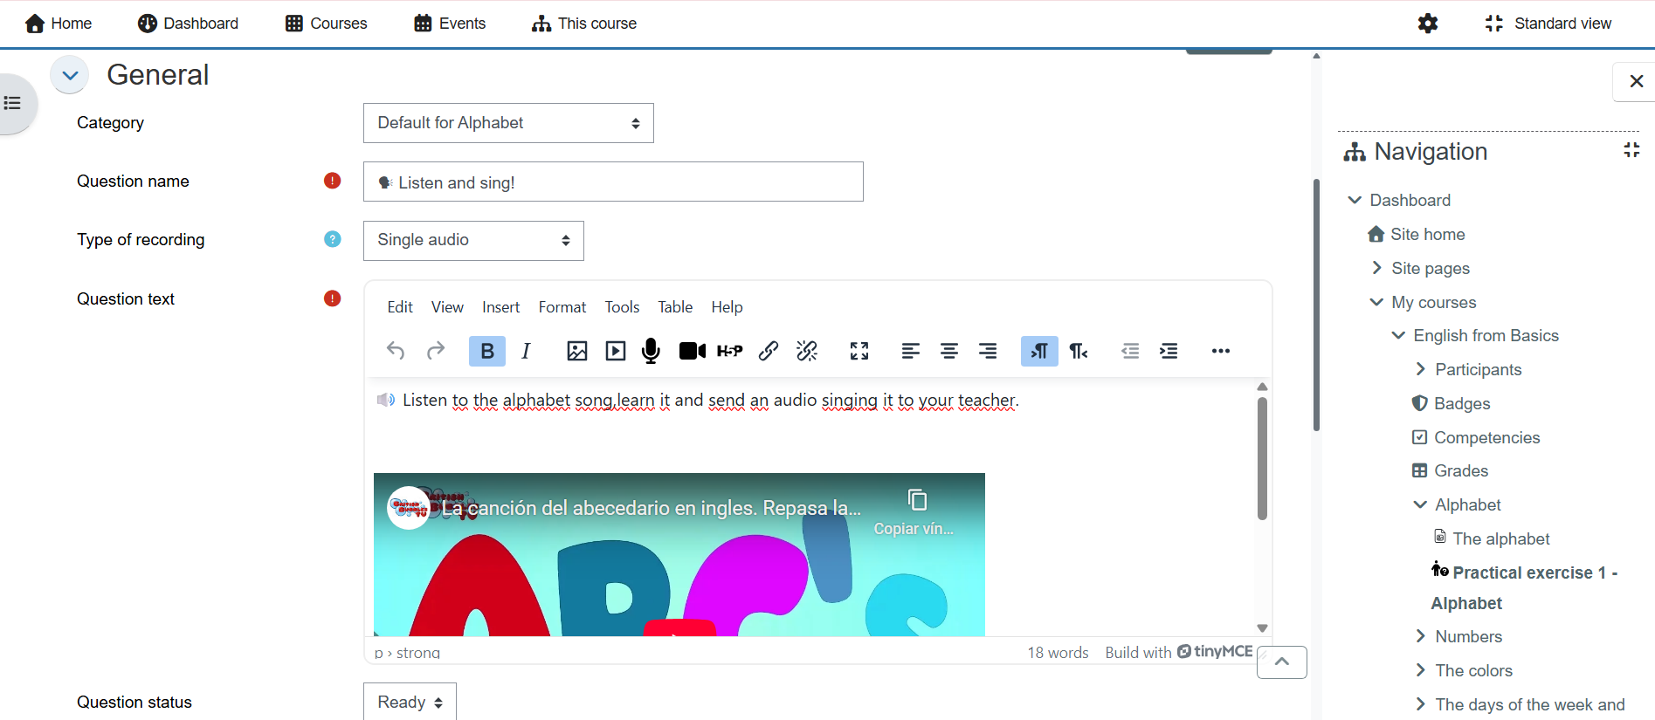The image size is (1655, 720).
Task: Open the Insert menu in editor
Action: pyautogui.click(x=500, y=307)
